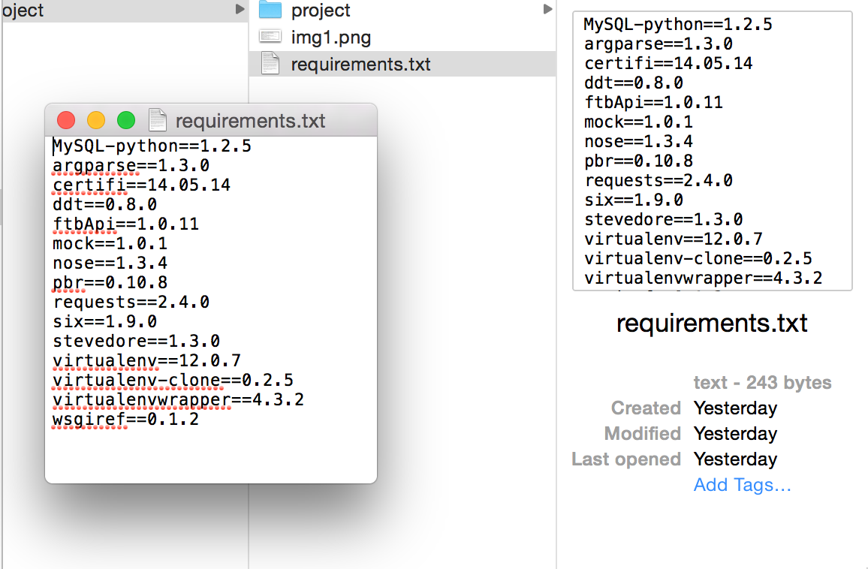Image resolution: width=868 pixels, height=569 pixels.
Task: Open the blue project folder icon
Action: 269,10
